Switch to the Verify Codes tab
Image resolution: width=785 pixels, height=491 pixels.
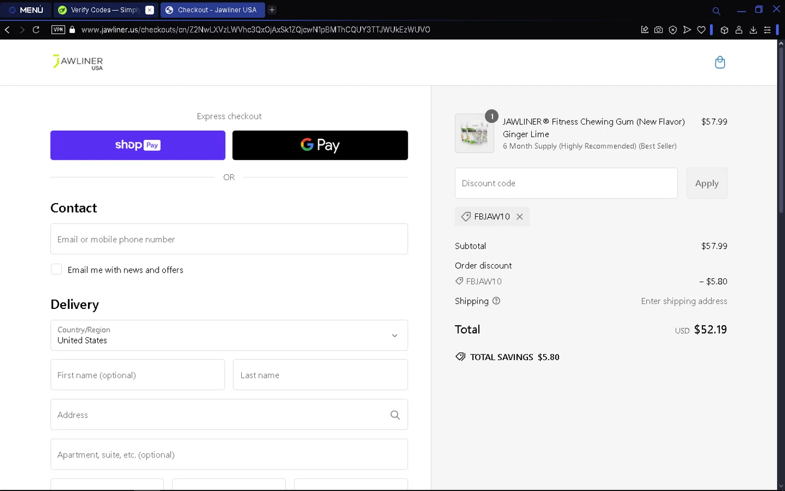[x=99, y=10]
